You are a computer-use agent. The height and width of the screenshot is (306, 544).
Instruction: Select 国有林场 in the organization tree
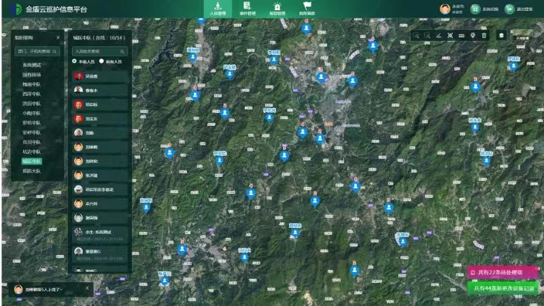click(x=31, y=75)
